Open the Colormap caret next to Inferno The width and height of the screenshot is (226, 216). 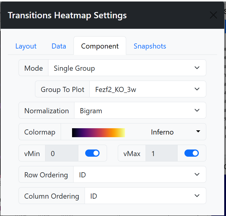pyautogui.click(x=198, y=131)
